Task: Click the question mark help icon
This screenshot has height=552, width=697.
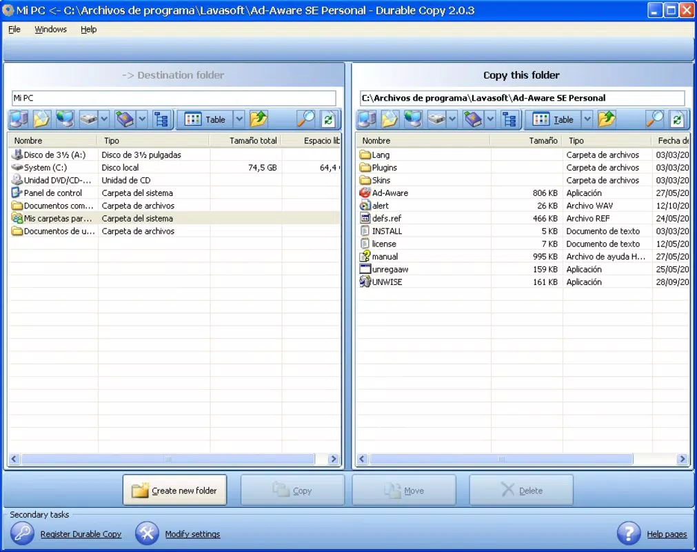Action: coord(629,533)
